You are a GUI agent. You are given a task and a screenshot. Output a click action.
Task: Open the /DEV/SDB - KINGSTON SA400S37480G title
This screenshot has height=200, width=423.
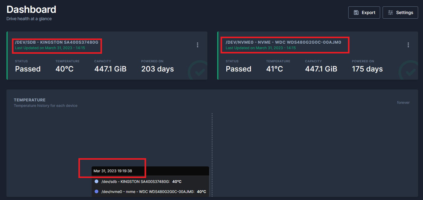tap(57, 42)
